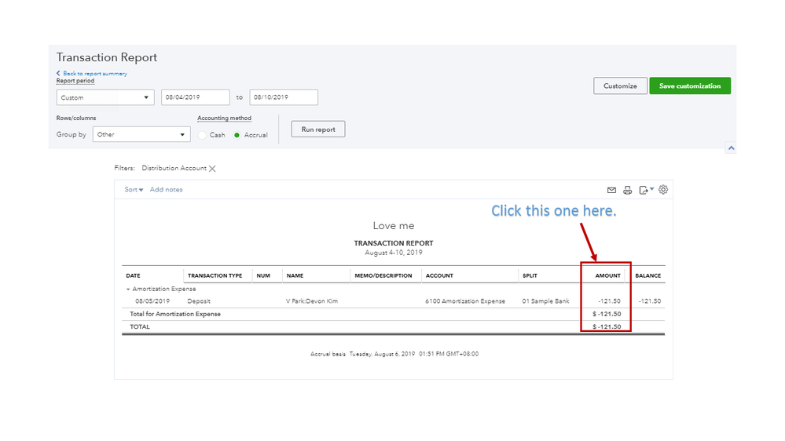Click the SPLIT column header
This screenshot has height=441, width=785.
pyautogui.click(x=530, y=275)
